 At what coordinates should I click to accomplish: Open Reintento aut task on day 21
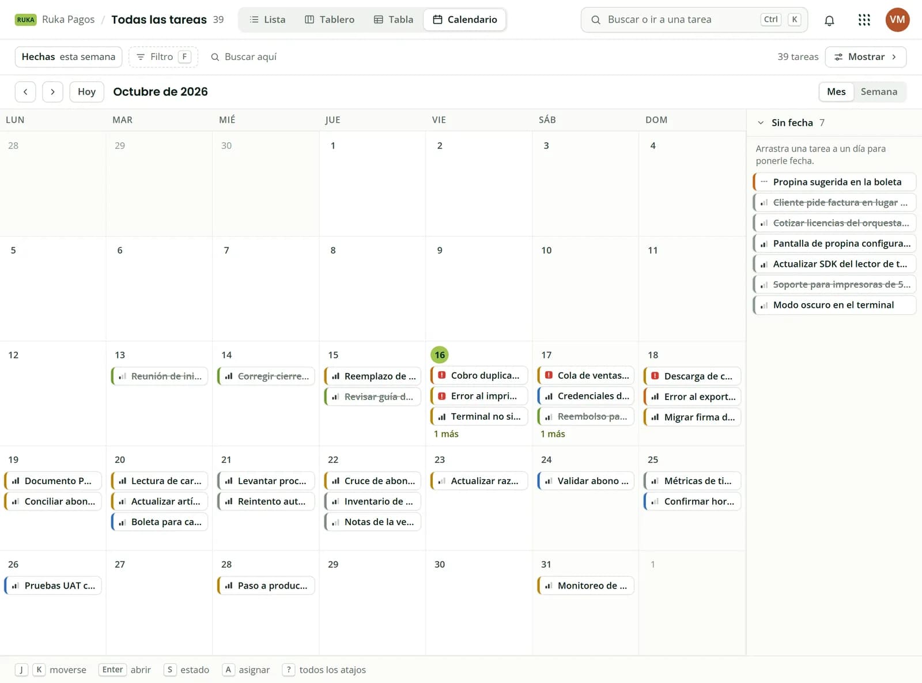point(266,501)
